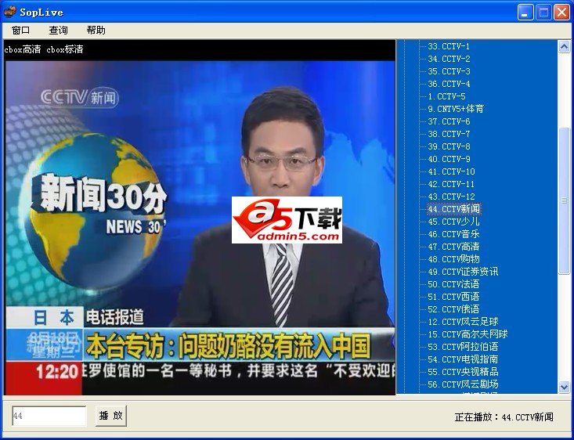Select channel 35.CCTV-3
Viewport: 574px width, 440px height.
(x=449, y=71)
